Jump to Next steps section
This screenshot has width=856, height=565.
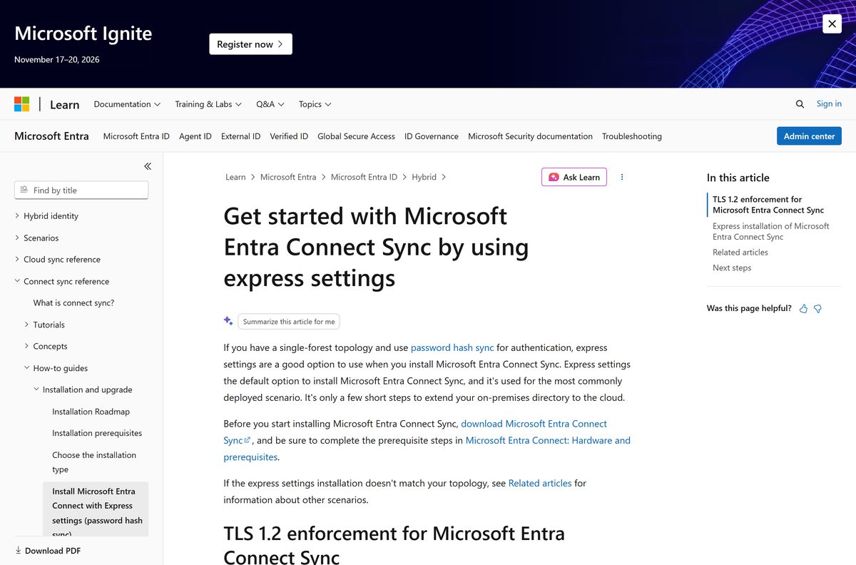732,268
